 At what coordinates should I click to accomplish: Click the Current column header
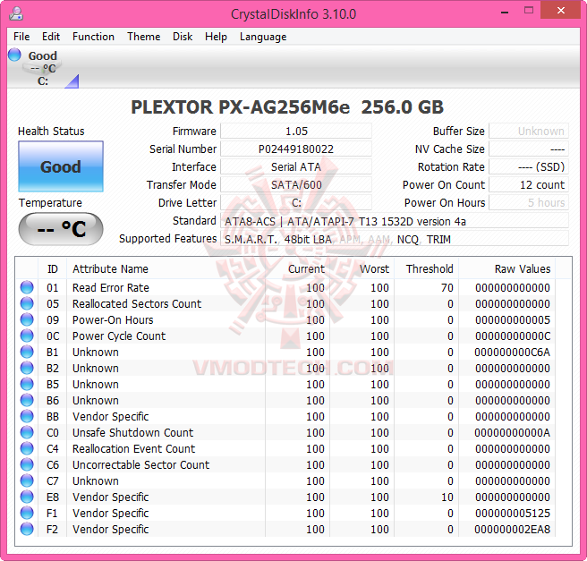pyautogui.click(x=298, y=268)
